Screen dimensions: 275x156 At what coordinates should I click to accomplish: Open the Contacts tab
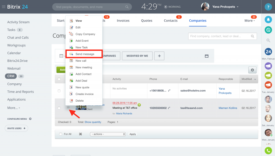[171, 20]
